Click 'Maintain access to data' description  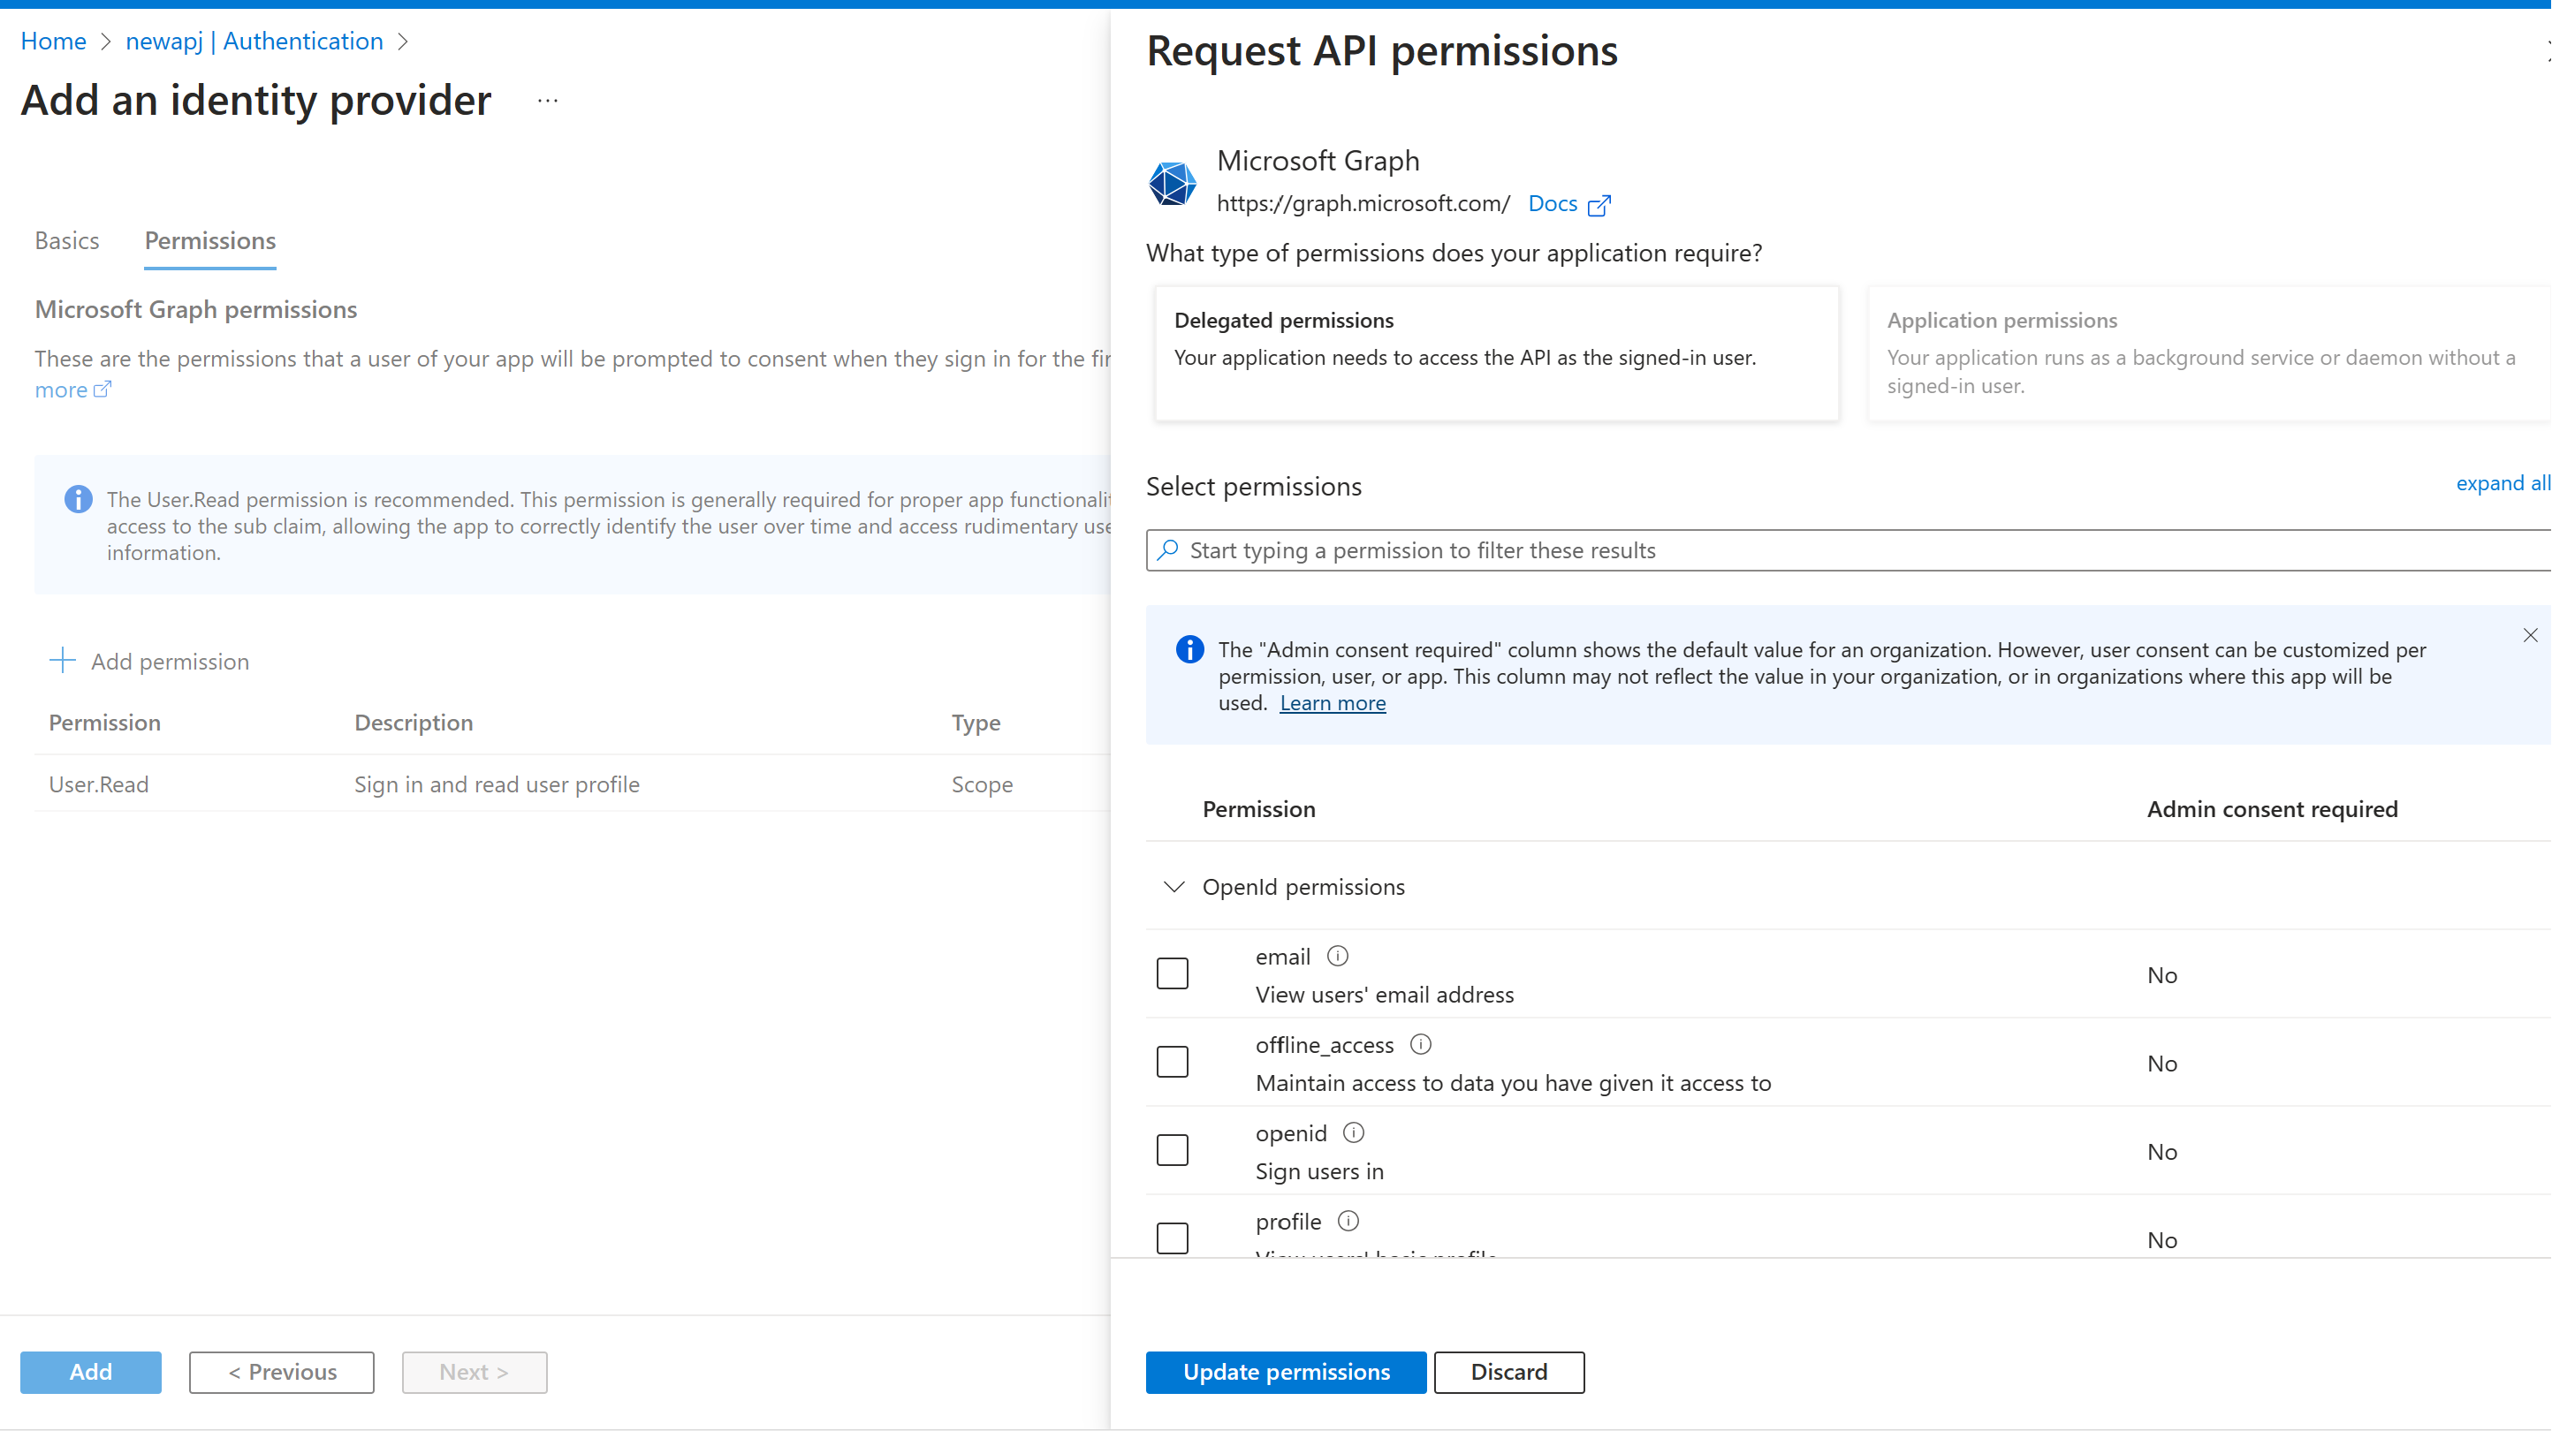coord(1513,1082)
